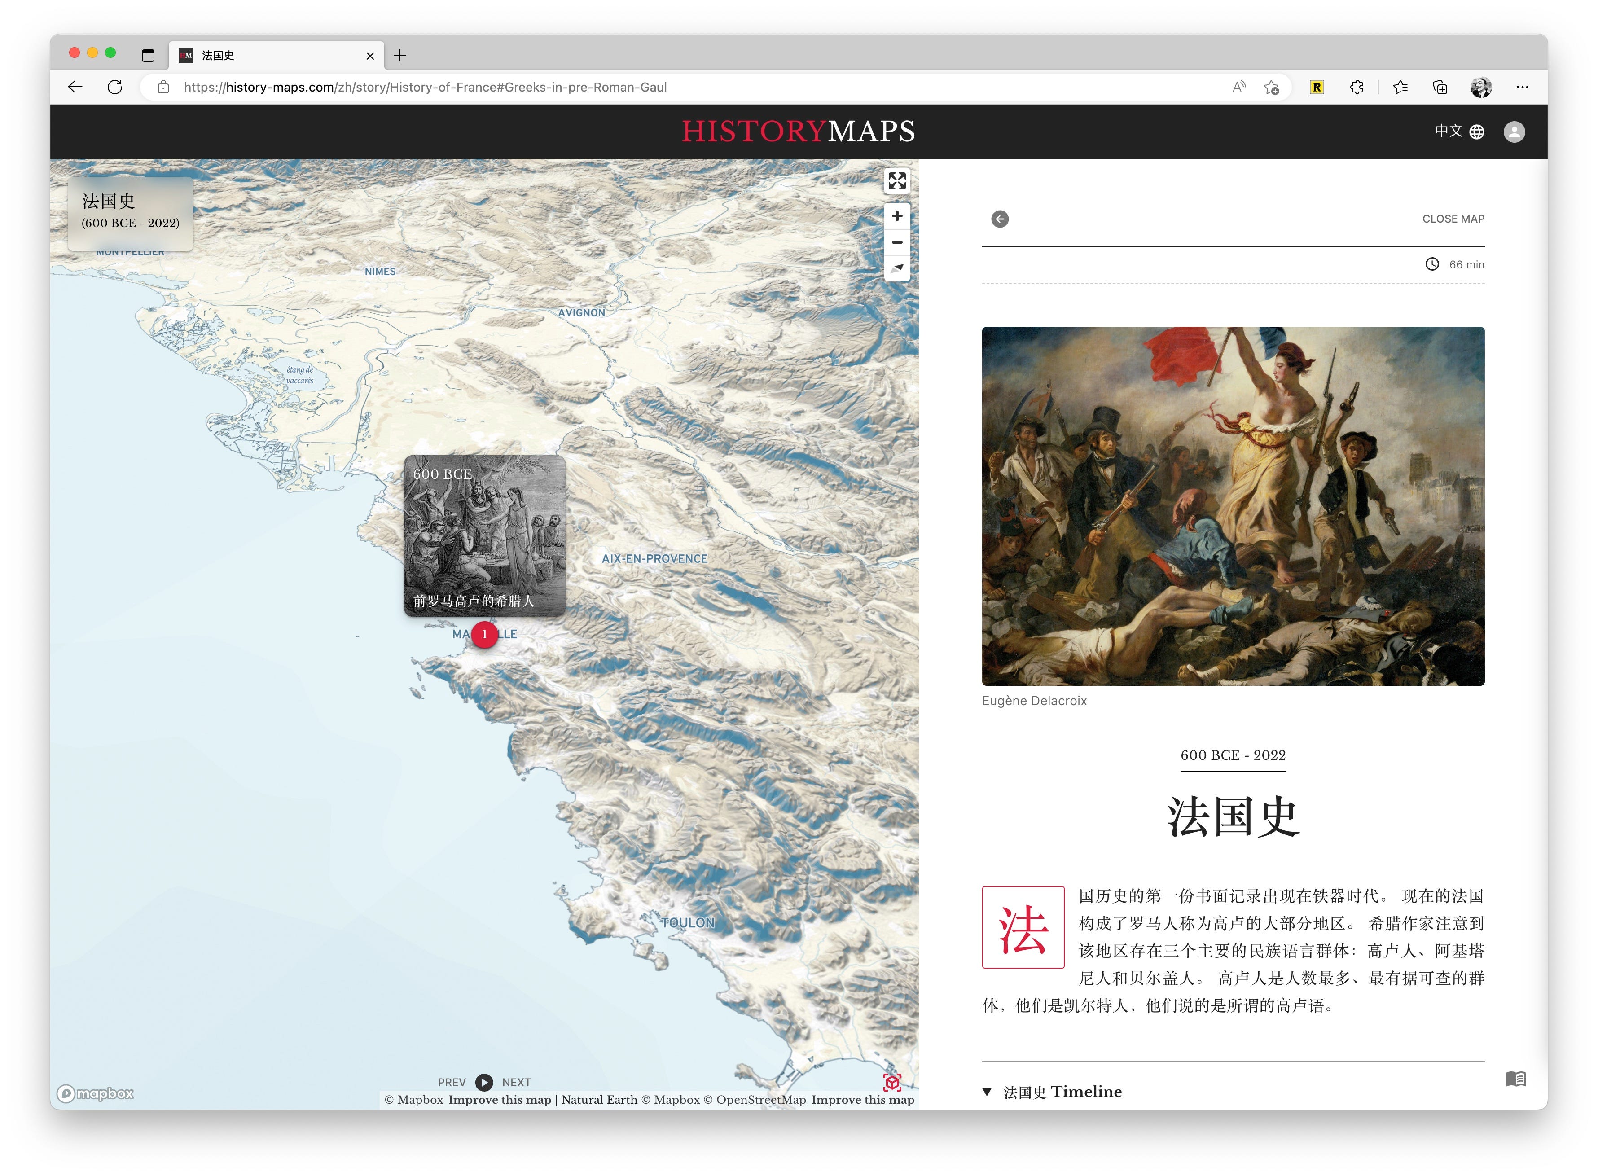Click the AVIGNON map label
This screenshot has width=1598, height=1176.
[x=582, y=312]
